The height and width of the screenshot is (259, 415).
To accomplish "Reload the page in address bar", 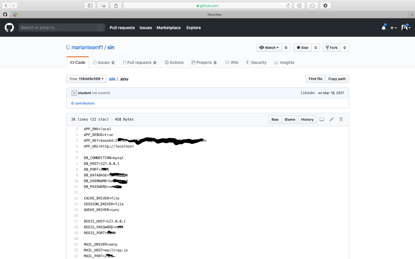I will (288, 6).
